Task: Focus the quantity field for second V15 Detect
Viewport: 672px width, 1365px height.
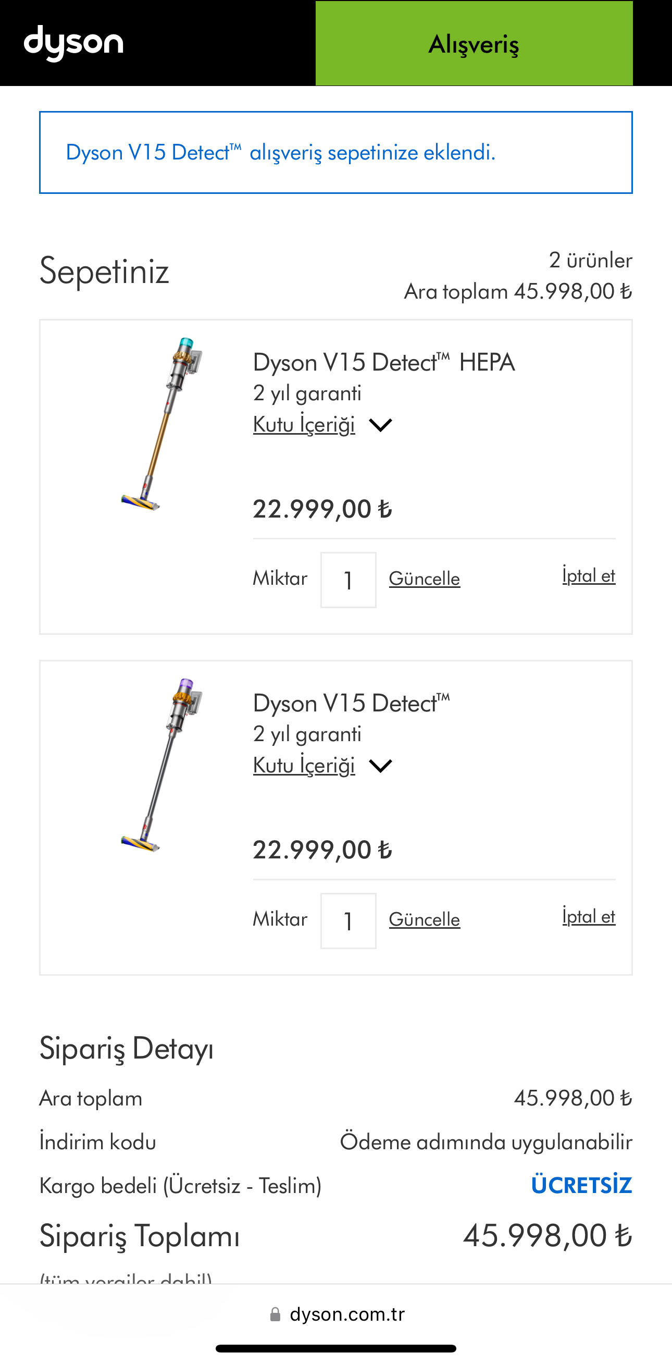Action: click(x=348, y=920)
